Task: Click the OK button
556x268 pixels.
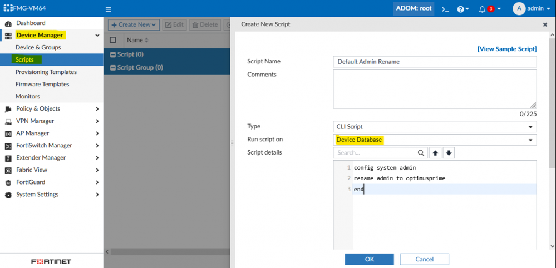Action: (x=369, y=259)
